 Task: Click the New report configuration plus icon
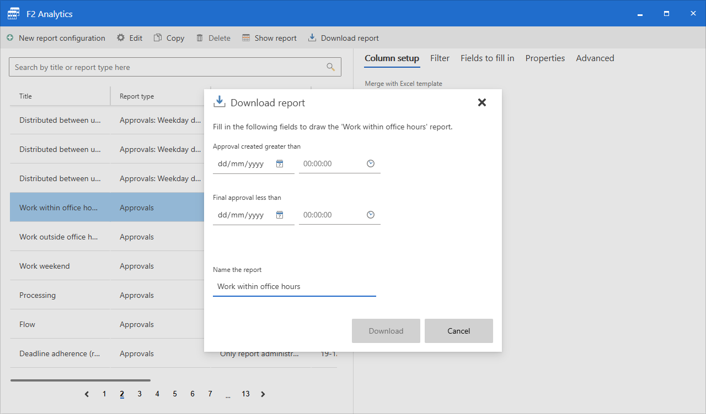coord(10,38)
